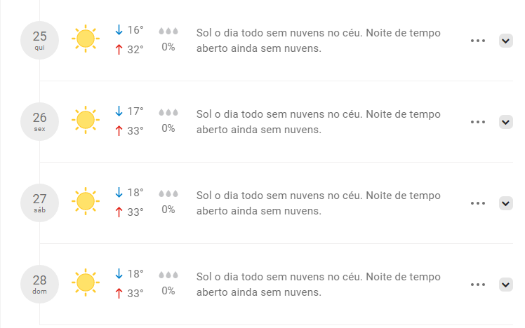525x328 pixels.
Task: Open the three-dots menu for day 27
Action: [478, 203]
